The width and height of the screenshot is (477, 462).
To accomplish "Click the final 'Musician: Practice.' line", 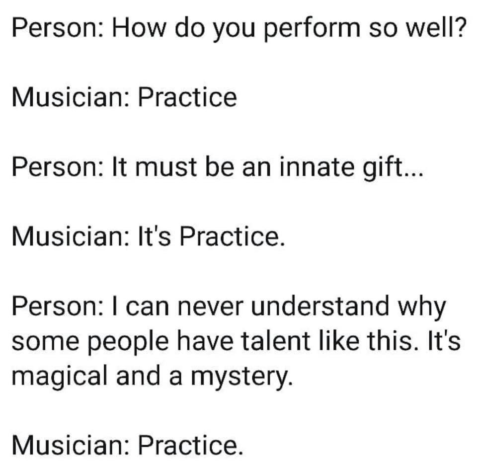I will tap(128, 445).
